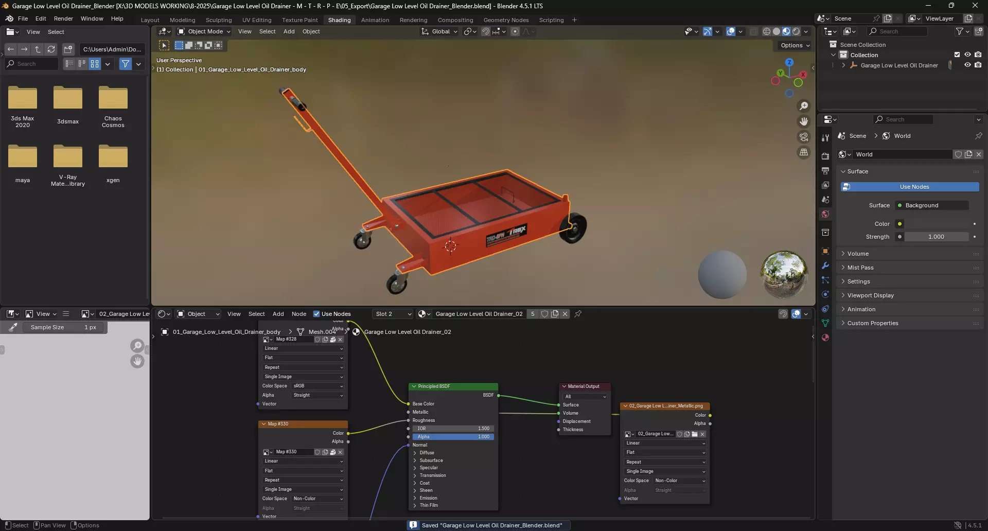Open the Object Data properties tab
This screenshot has width=988, height=531.
(825, 323)
